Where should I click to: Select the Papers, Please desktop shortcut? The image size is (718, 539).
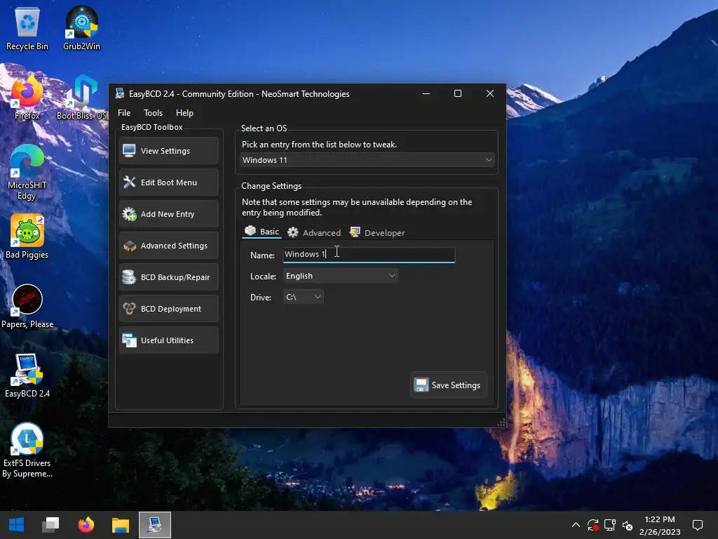[27, 307]
